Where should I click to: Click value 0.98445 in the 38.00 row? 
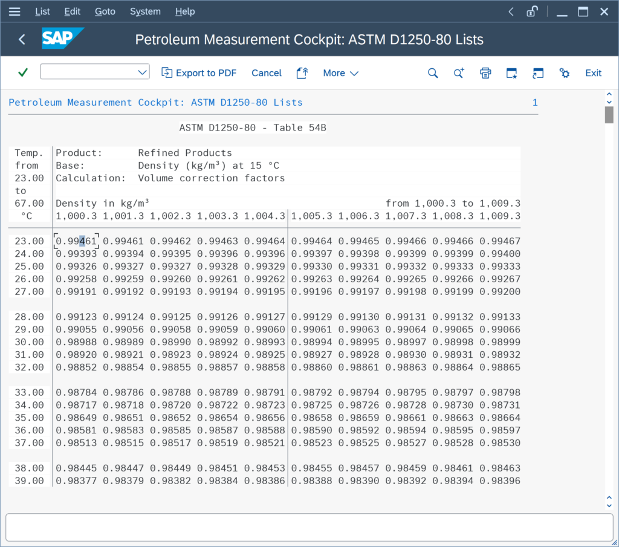tap(76, 468)
